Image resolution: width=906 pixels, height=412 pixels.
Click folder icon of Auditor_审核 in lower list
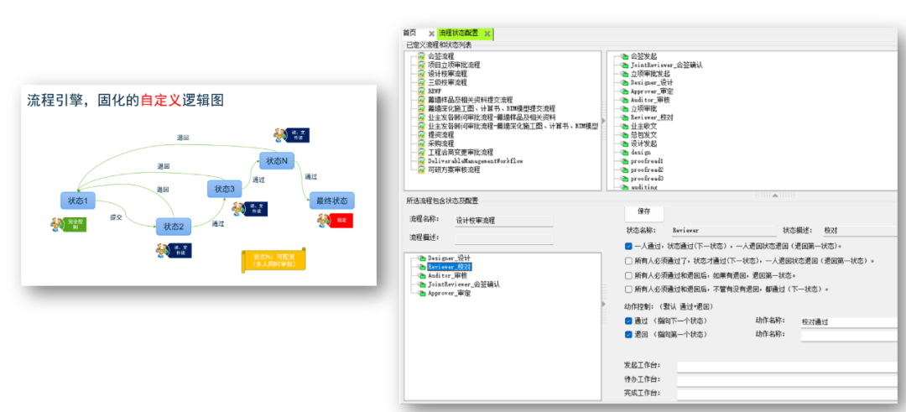[422, 275]
